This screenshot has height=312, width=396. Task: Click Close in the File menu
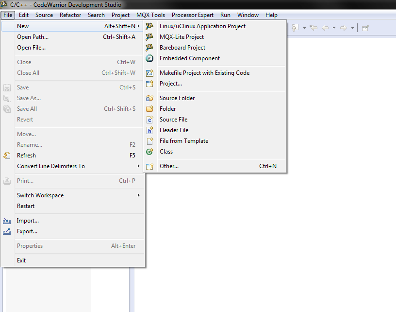tap(73, 62)
